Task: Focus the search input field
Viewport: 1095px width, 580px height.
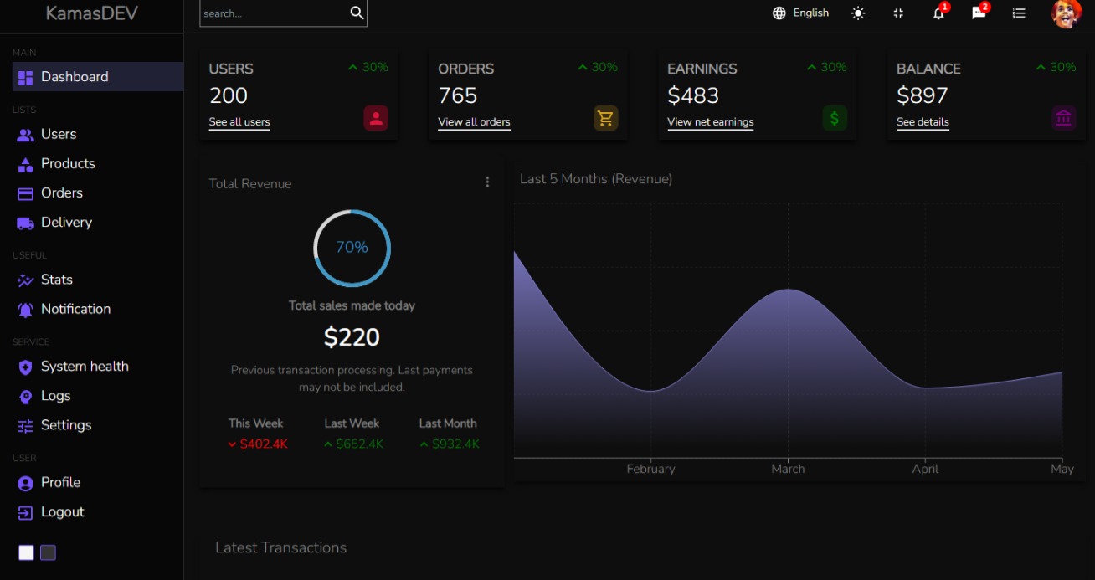Action: pyautogui.click(x=274, y=13)
